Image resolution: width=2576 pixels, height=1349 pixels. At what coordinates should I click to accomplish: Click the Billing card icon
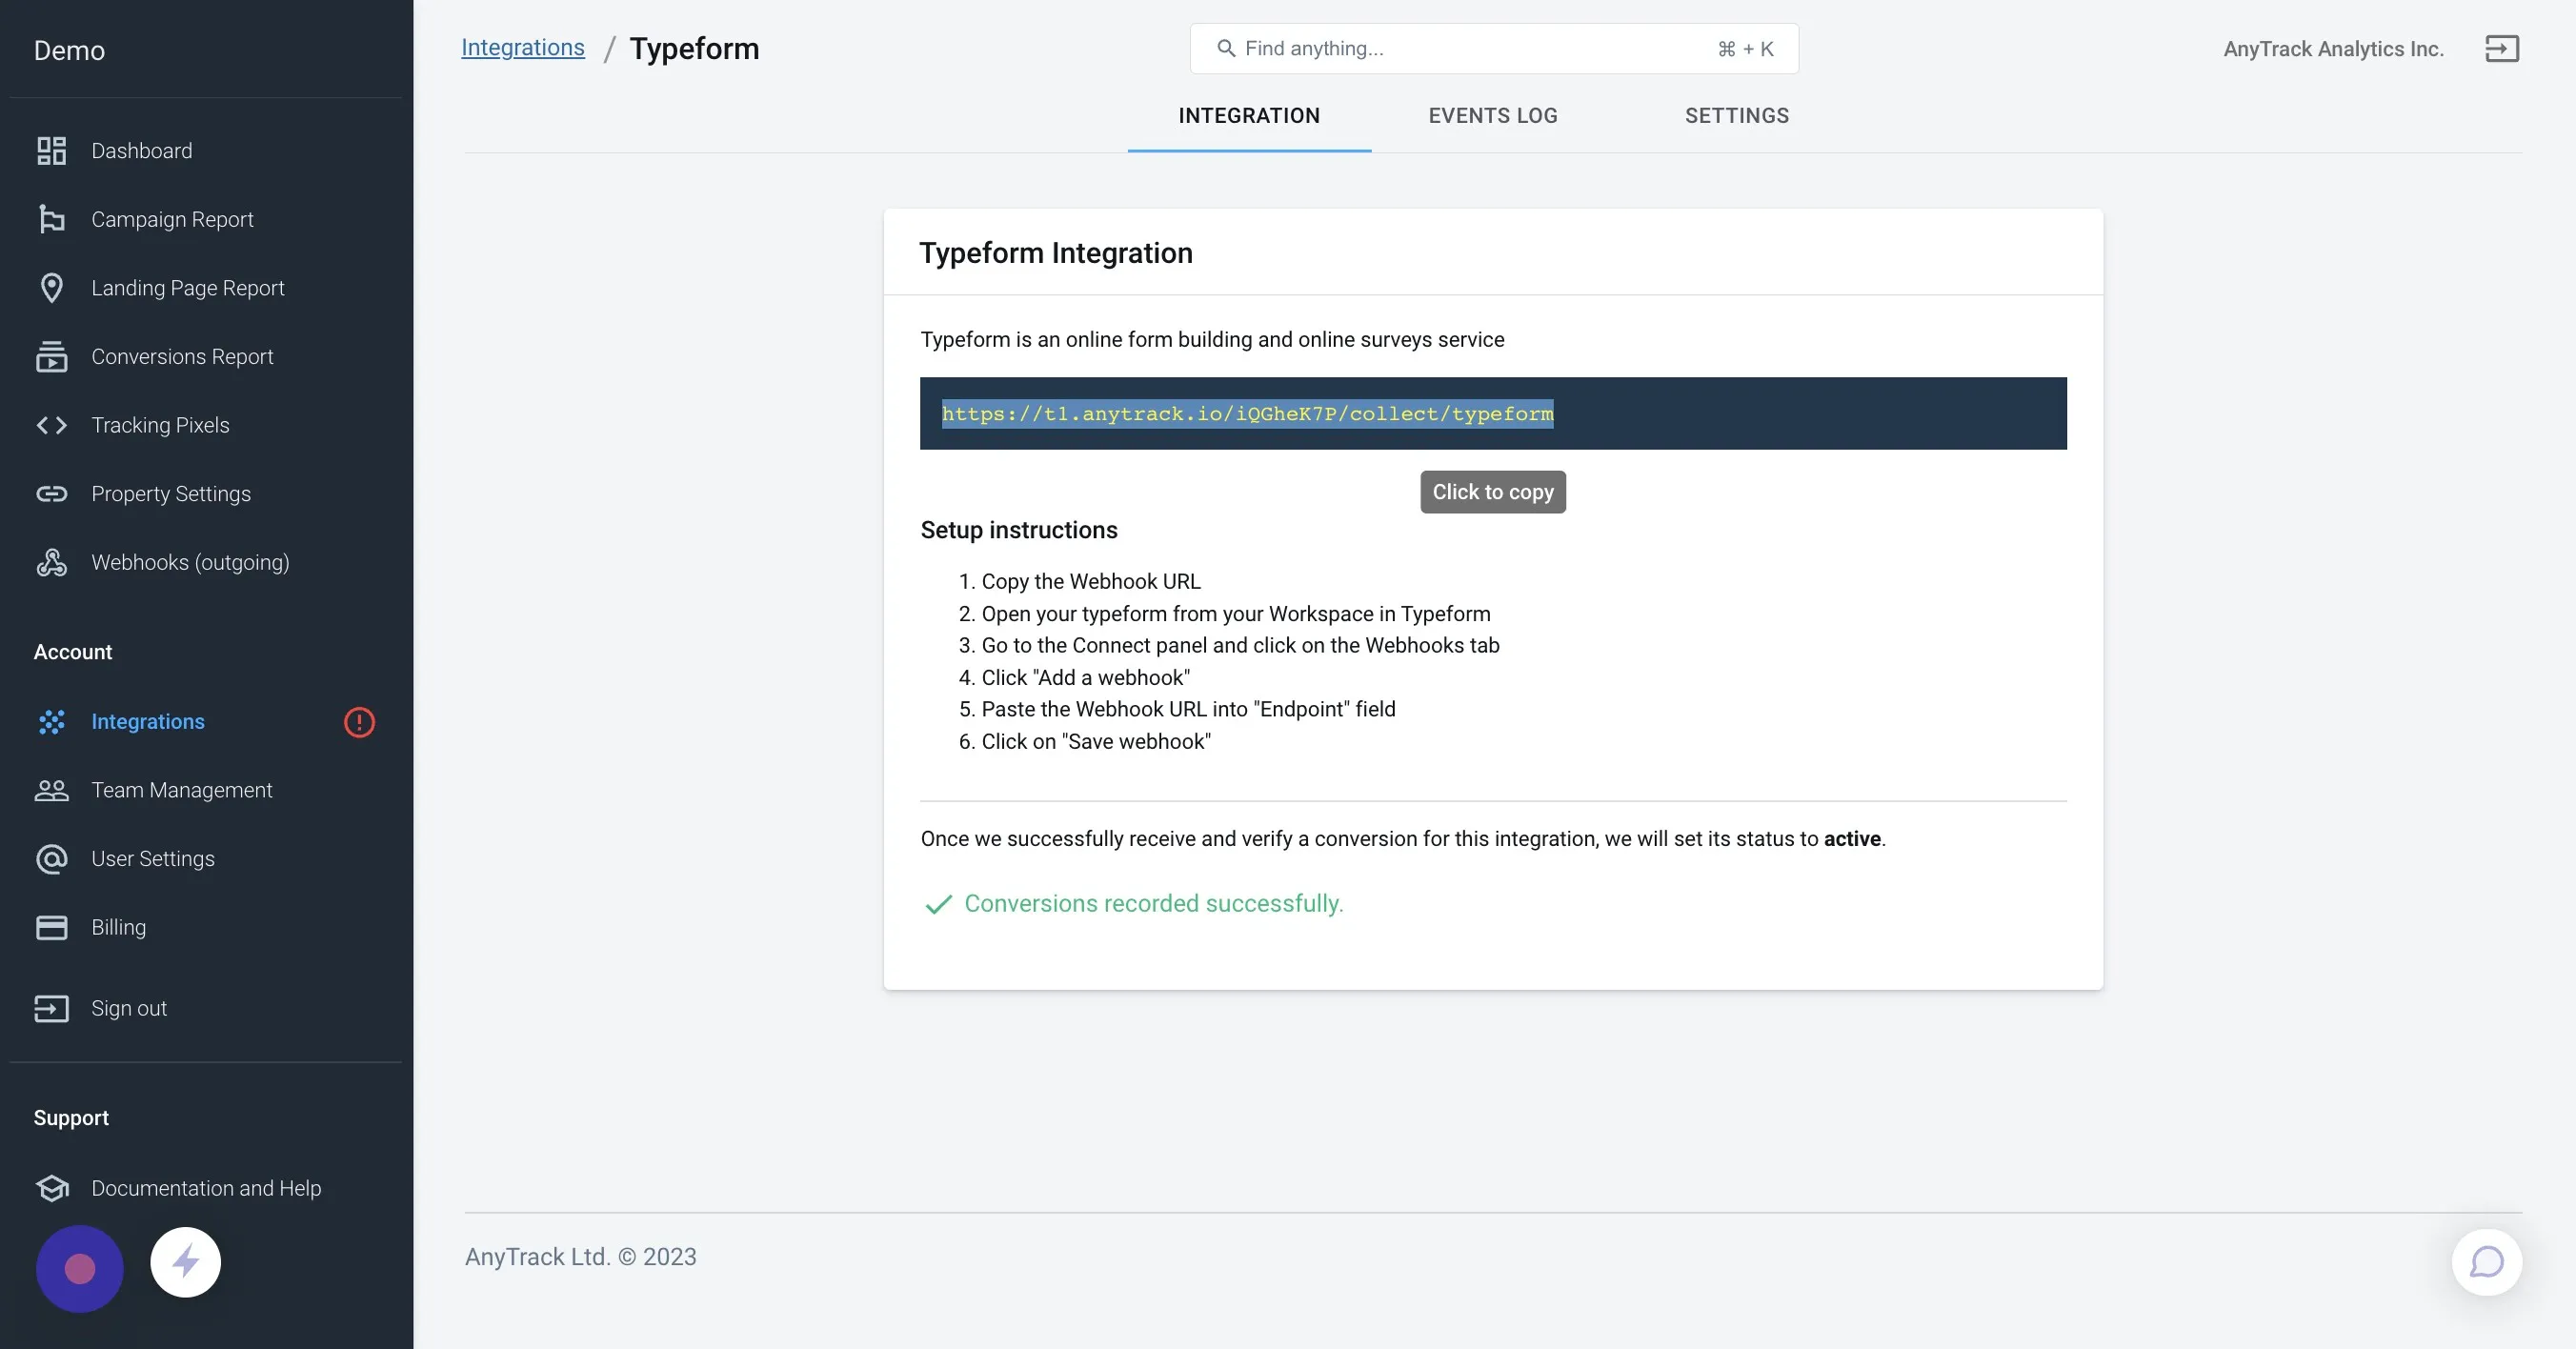pyautogui.click(x=51, y=927)
